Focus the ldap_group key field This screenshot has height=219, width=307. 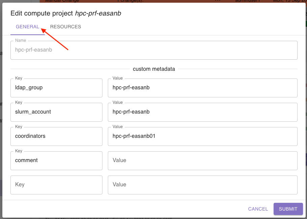56,88
